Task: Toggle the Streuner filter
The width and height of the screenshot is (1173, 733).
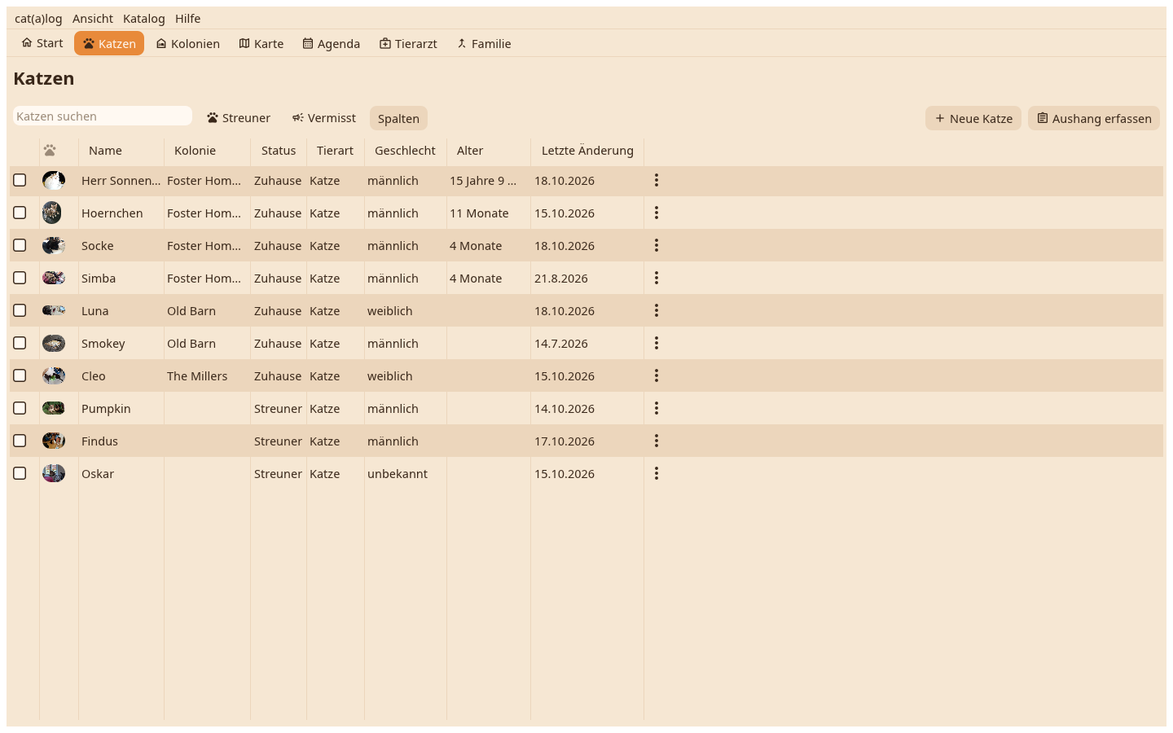Action: tap(239, 118)
